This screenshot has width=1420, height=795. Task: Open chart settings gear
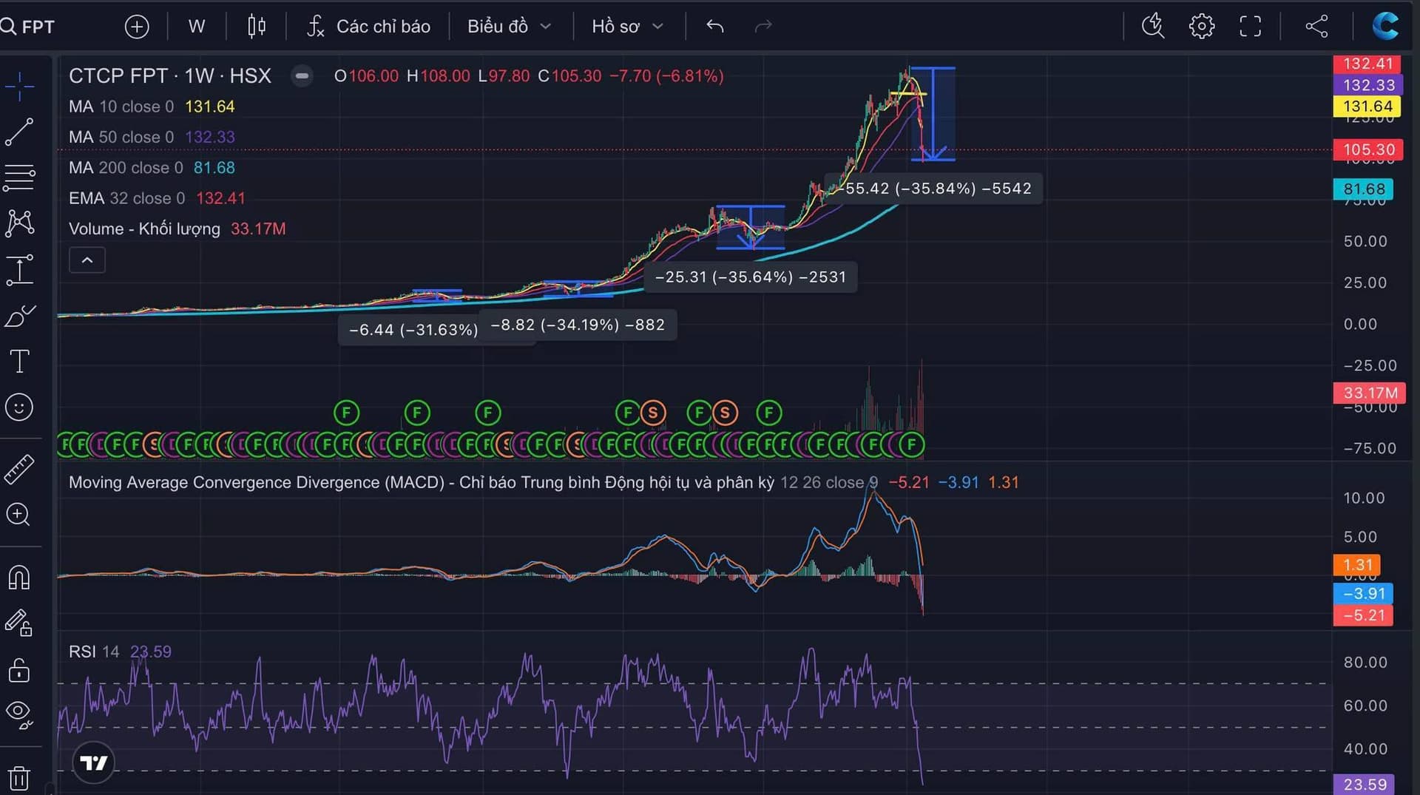pos(1202,27)
